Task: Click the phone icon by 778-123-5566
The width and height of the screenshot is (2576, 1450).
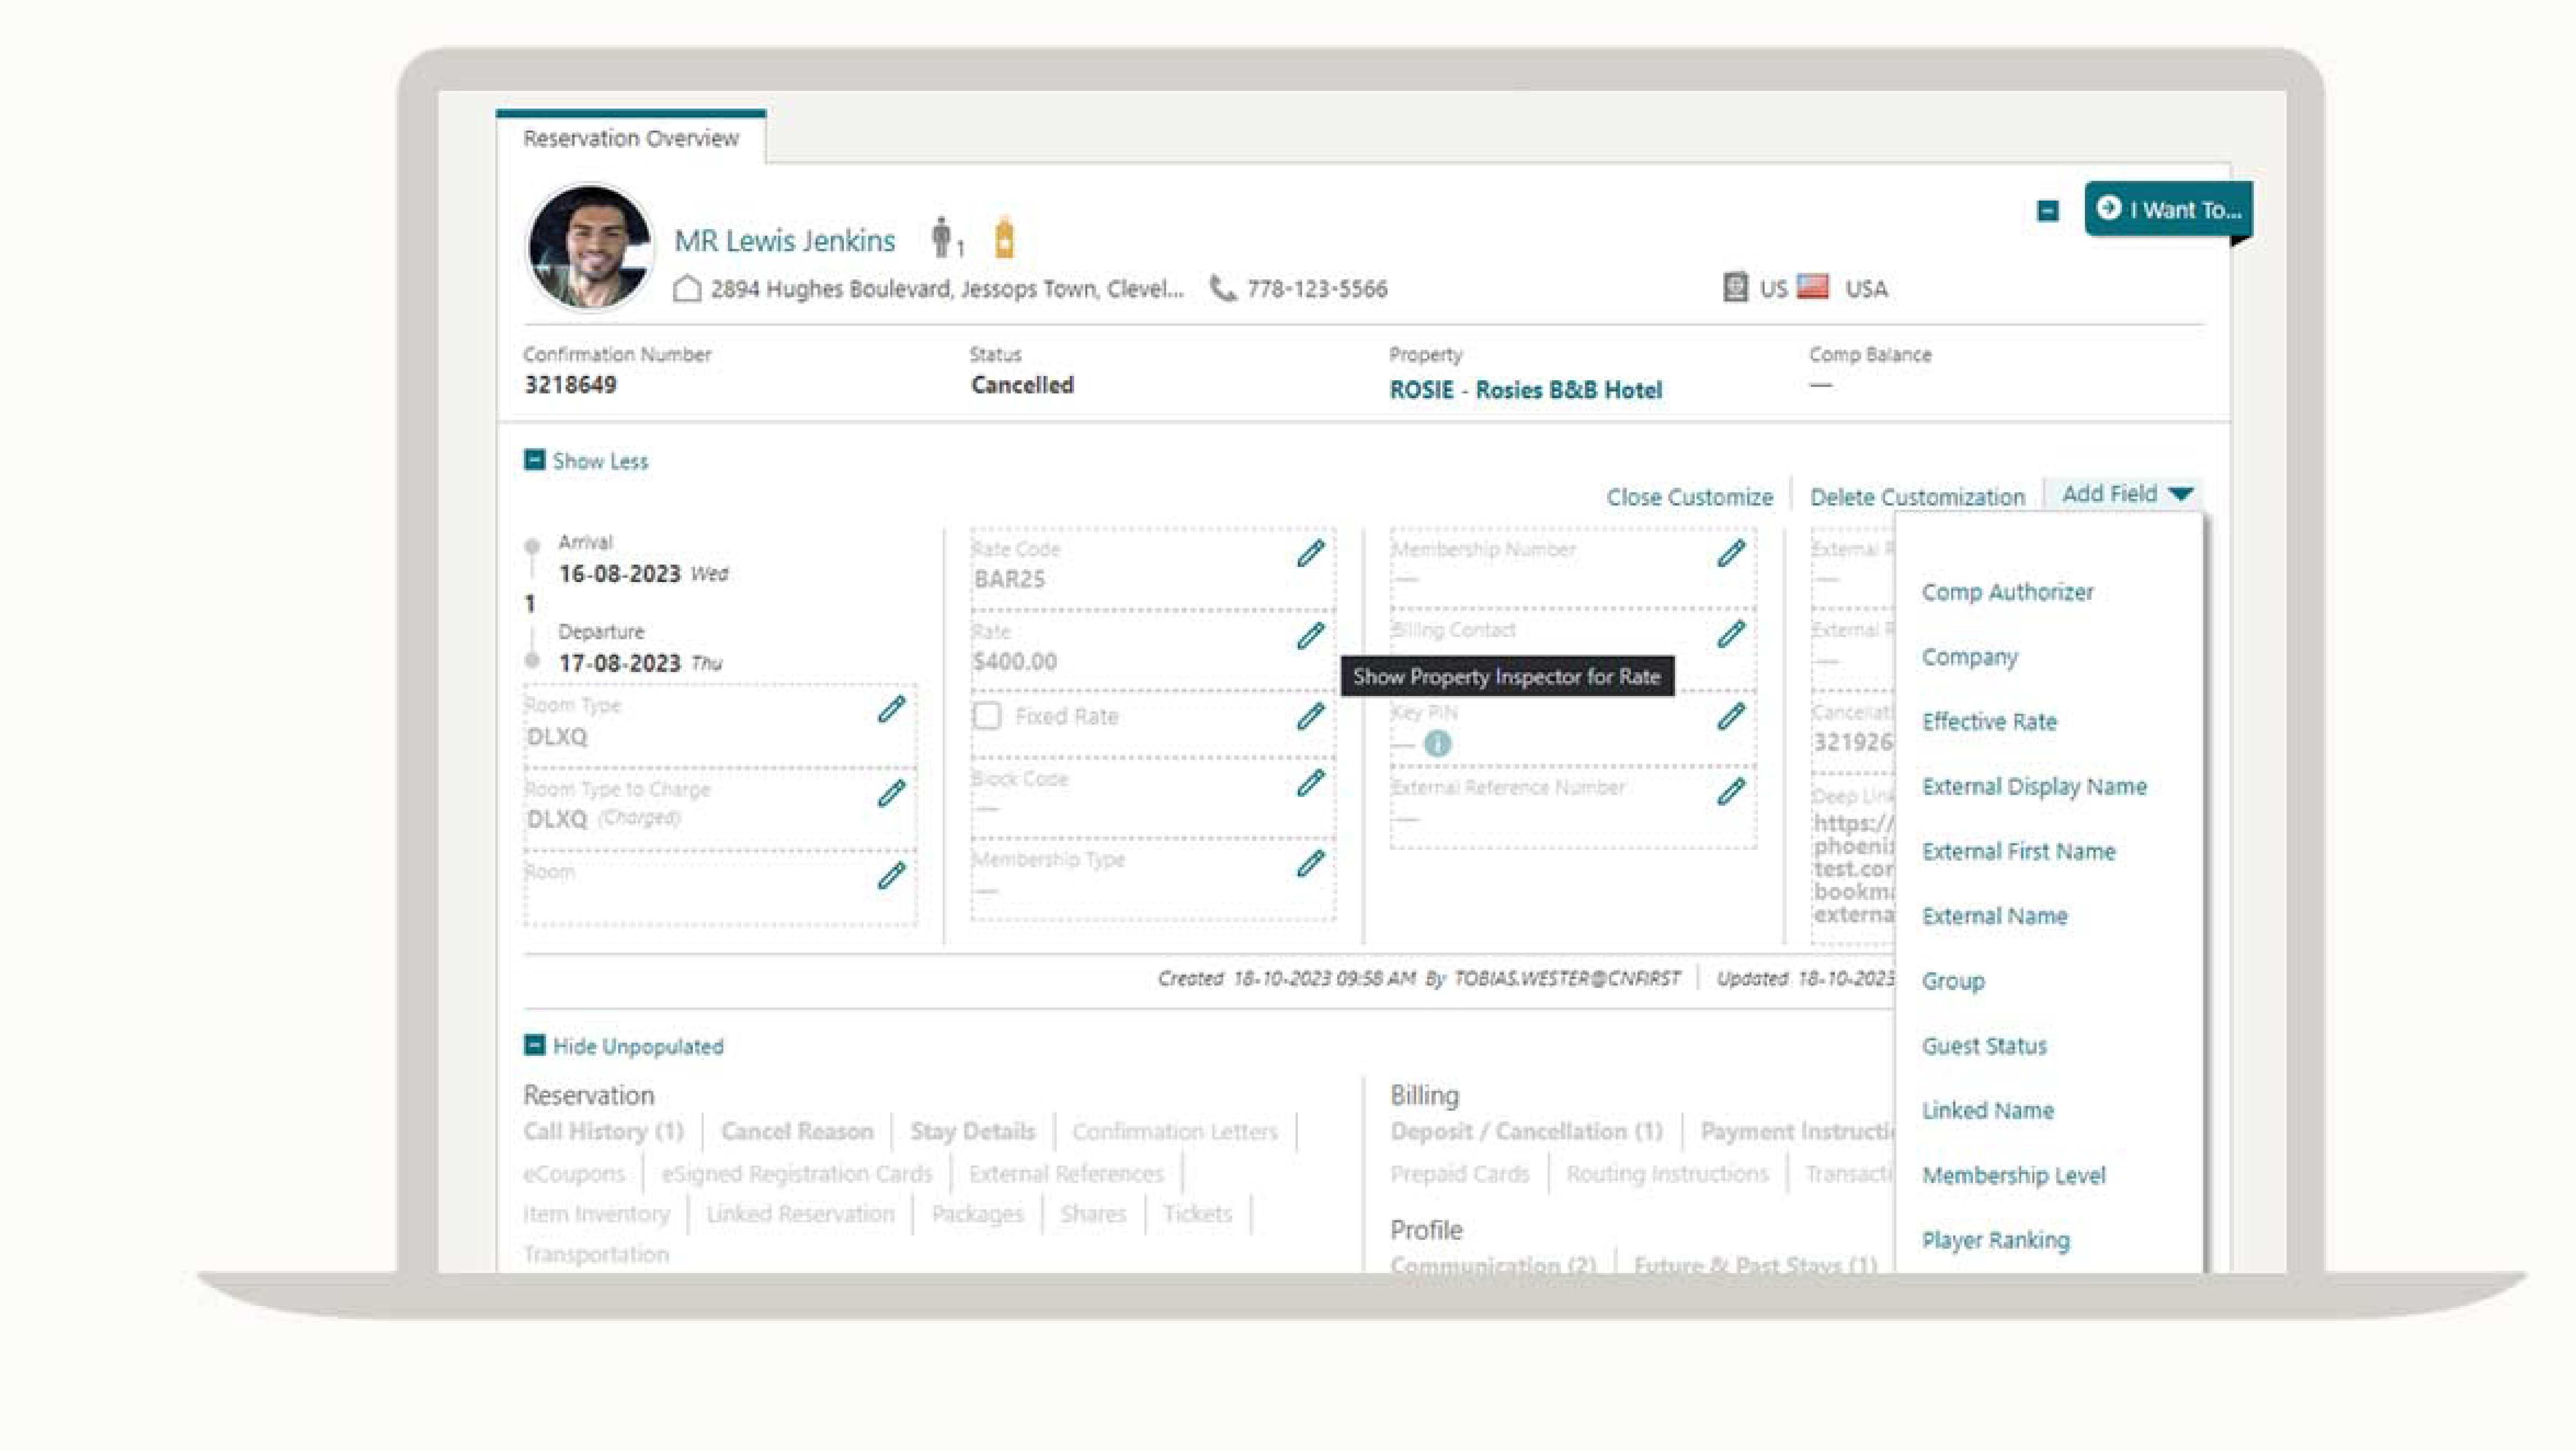Action: 1222,288
